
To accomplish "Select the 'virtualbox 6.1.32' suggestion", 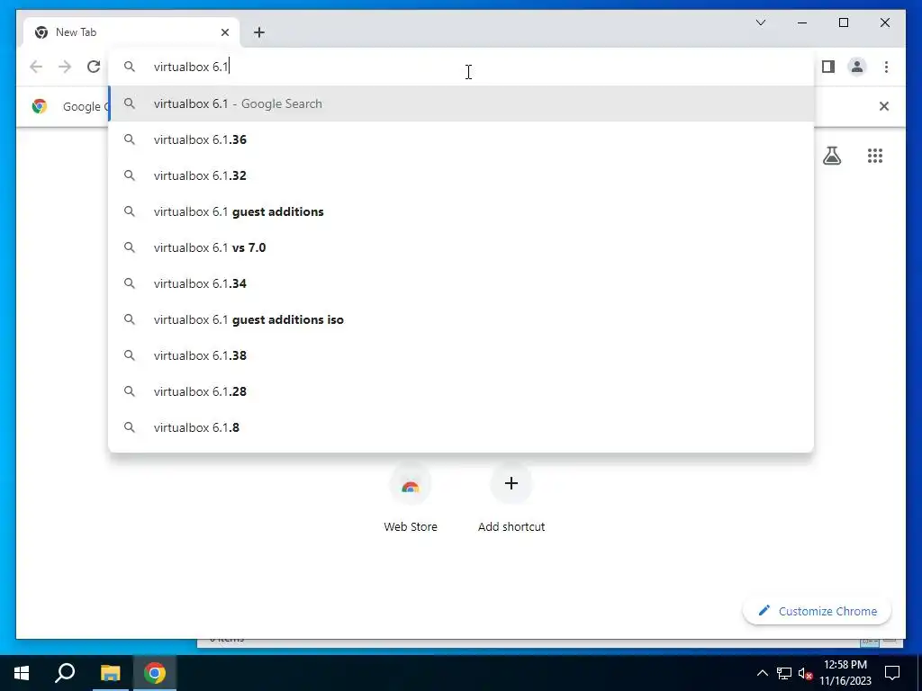I will tap(461, 175).
